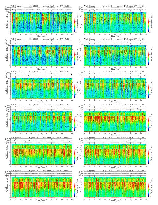Viewport: 158px width, 205px height.
Task: Click the 'station=KAG' text of the 11:20:0 panel
Action: [x=49, y=171]
